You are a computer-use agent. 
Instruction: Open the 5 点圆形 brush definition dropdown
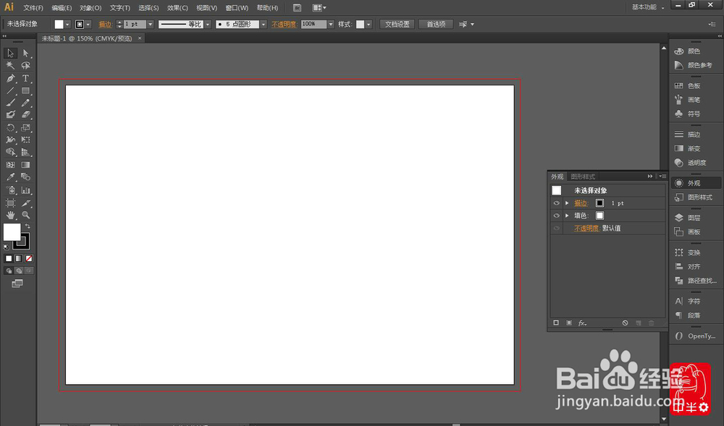264,25
